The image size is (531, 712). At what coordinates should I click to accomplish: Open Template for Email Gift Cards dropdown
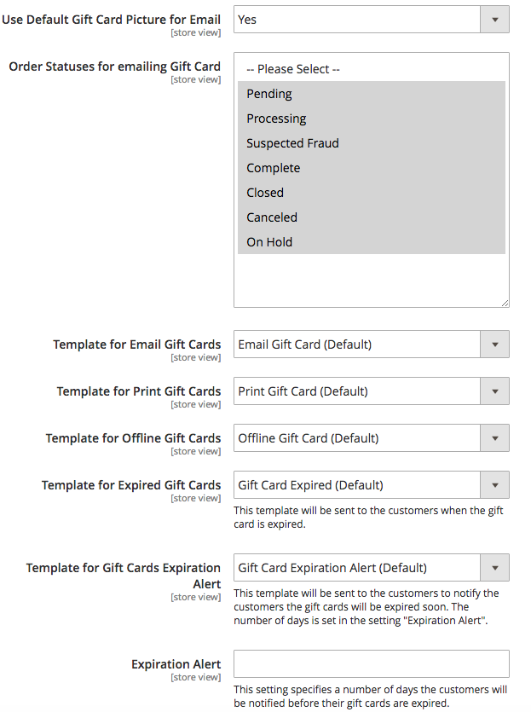[372, 344]
